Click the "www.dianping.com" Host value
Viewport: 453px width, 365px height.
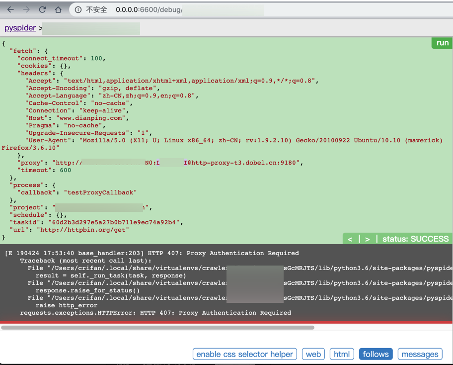pyautogui.click(x=90, y=118)
